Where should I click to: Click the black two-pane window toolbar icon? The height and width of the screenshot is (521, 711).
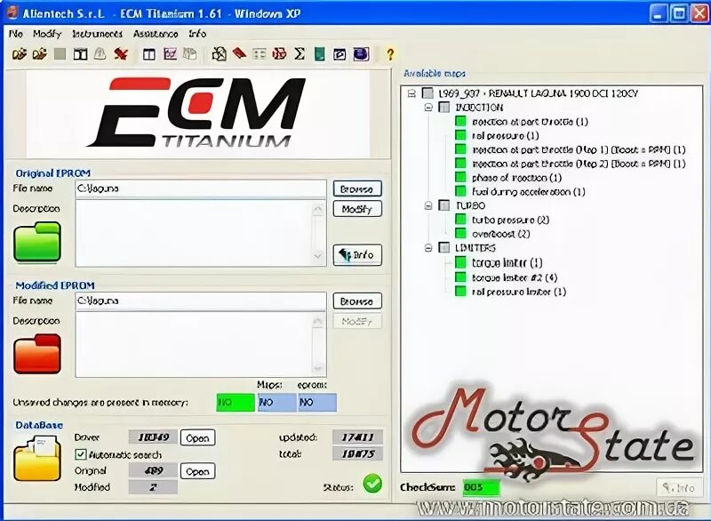[80, 54]
